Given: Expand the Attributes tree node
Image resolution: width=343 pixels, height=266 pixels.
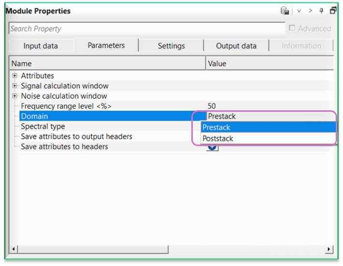Looking at the screenshot, I should 15,76.
